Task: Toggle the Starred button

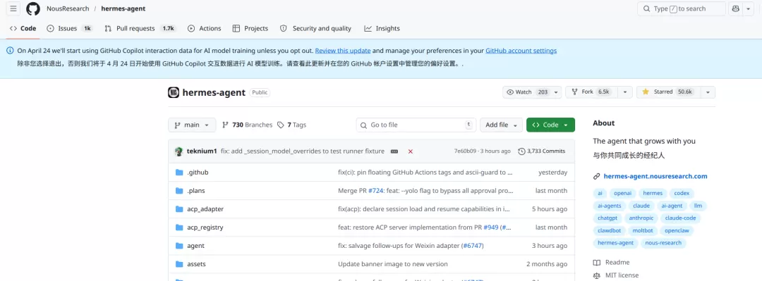Action: [x=667, y=92]
